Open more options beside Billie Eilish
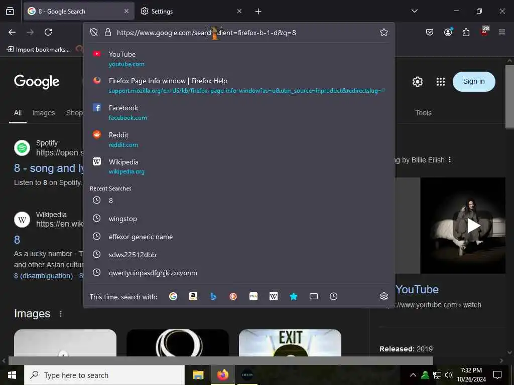This screenshot has height=385, width=514. pyautogui.click(x=450, y=160)
